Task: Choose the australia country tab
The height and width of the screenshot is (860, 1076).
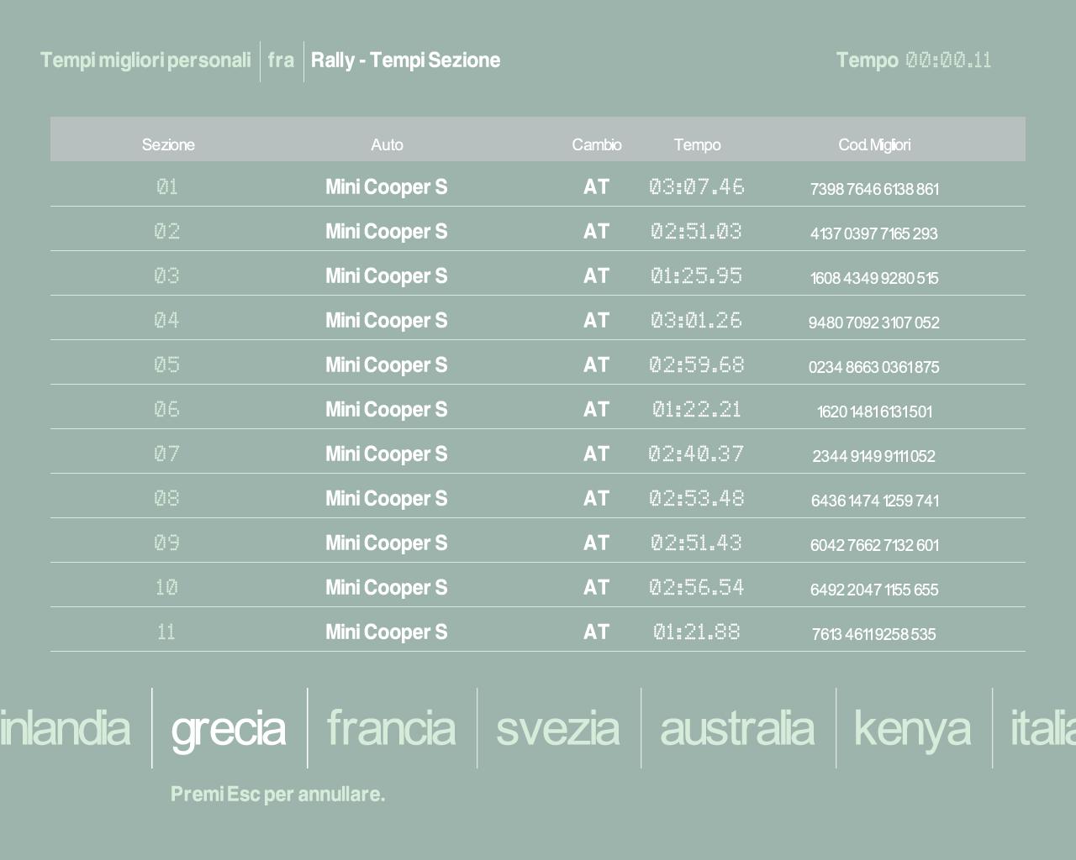Action: (736, 728)
